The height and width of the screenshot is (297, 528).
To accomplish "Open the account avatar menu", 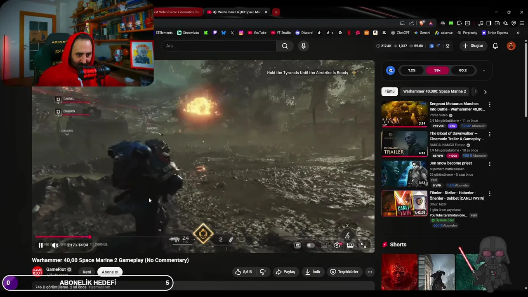I will 511,46.
